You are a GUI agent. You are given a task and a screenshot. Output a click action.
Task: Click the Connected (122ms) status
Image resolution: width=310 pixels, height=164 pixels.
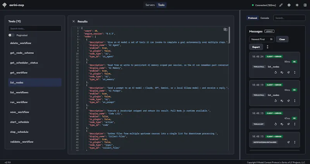(x=264, y=5)
